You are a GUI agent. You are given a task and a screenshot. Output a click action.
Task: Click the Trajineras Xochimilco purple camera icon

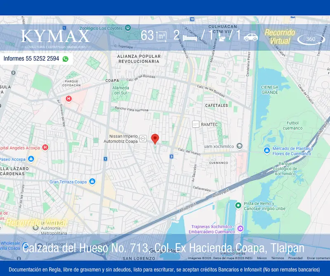tap(240, 228)
